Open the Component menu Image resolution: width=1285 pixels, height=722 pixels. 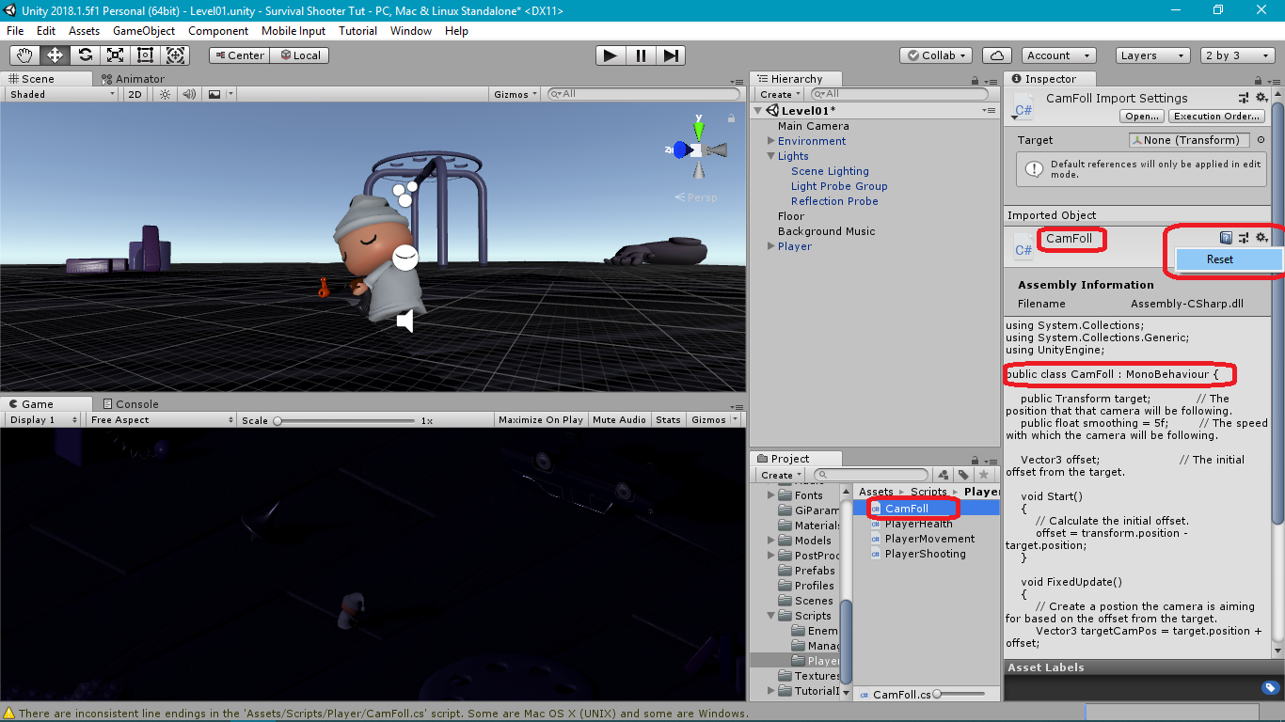(218, 31)
